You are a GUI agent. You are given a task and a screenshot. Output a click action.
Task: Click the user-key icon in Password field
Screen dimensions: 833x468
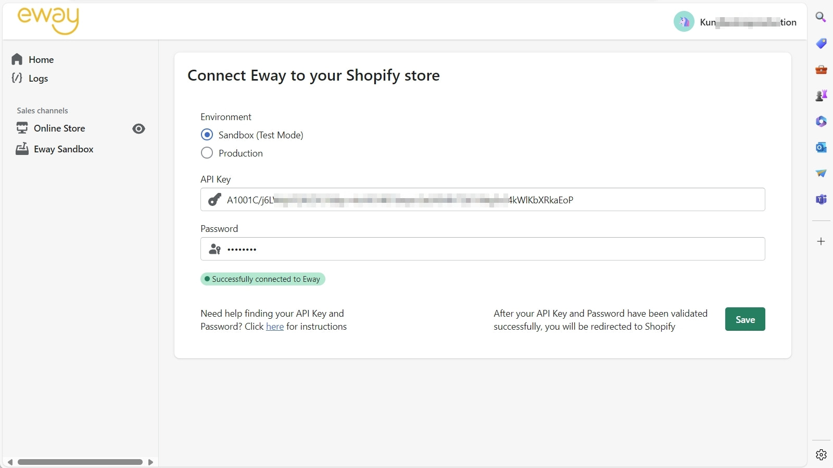click(x=214, y=249)
